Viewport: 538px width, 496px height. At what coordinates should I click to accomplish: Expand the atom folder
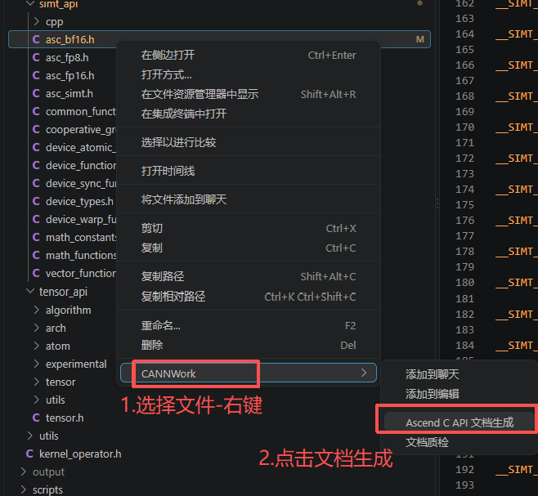pos(36,346)
